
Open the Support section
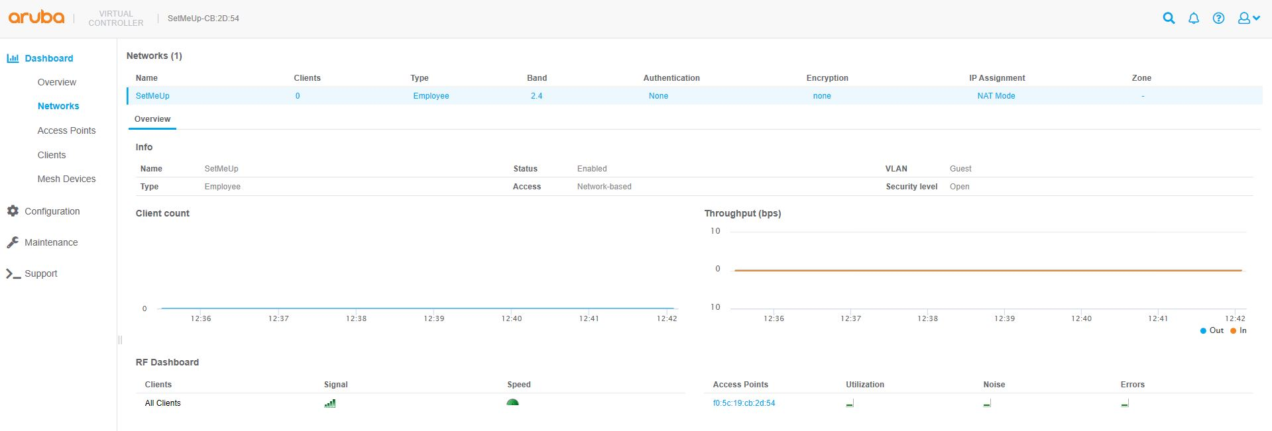click(40, 273)
